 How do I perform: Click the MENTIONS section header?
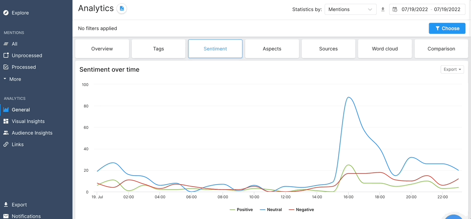(x=14, y=33)
